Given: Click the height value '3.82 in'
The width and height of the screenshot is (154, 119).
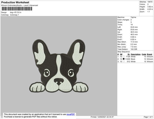Looking at the screenshot, I should click(150, 7).
